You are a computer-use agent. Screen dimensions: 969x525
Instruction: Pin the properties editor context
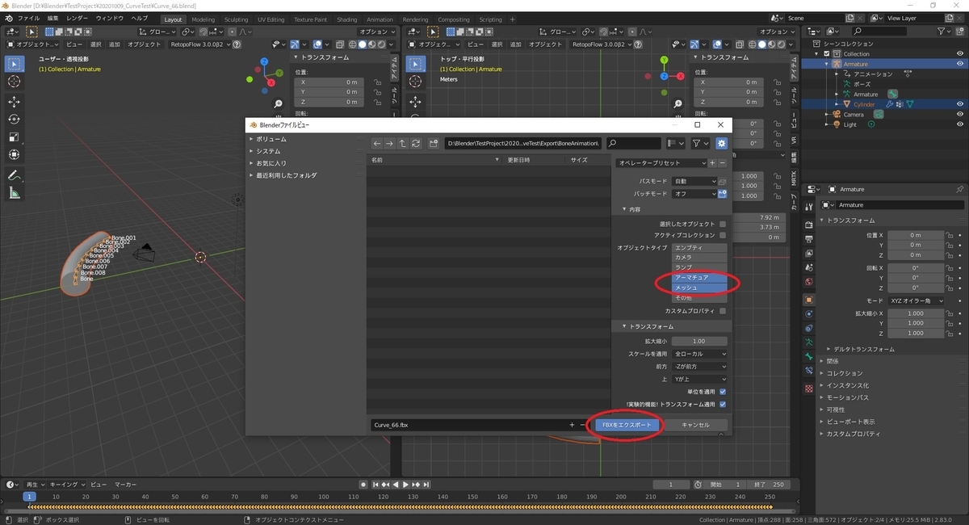[959, 189]
